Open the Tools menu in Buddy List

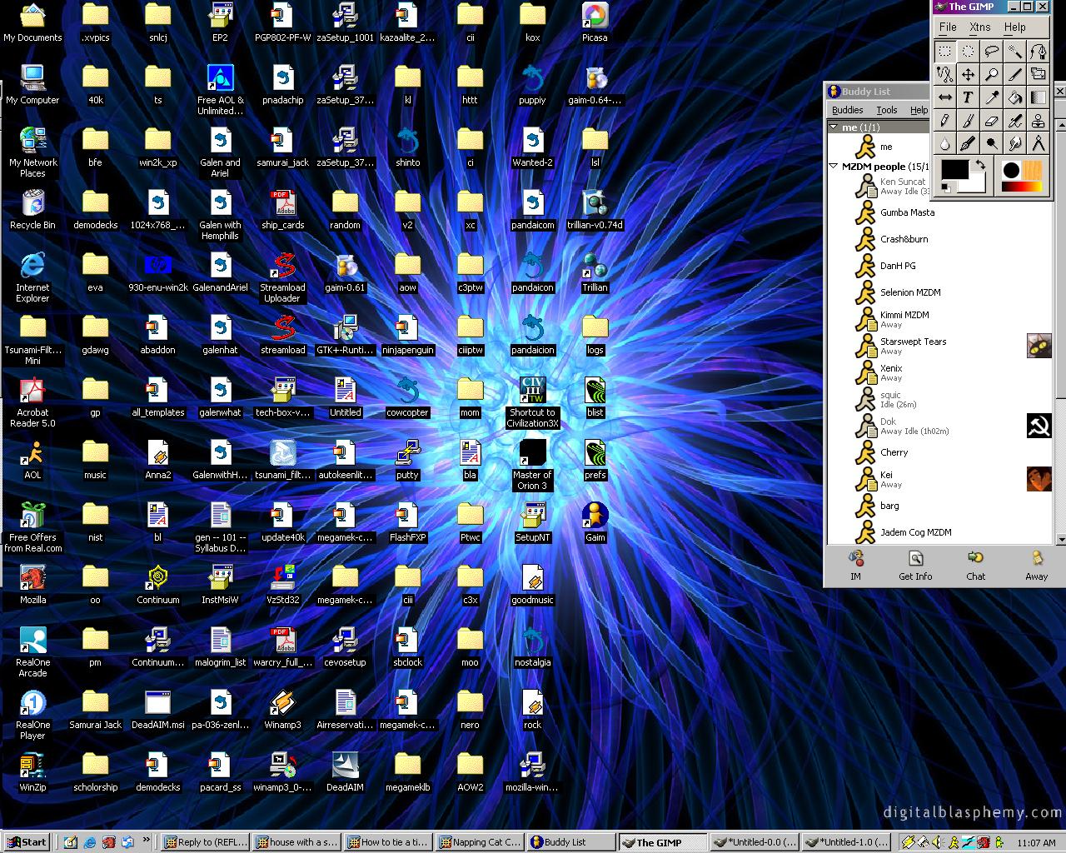886,109
